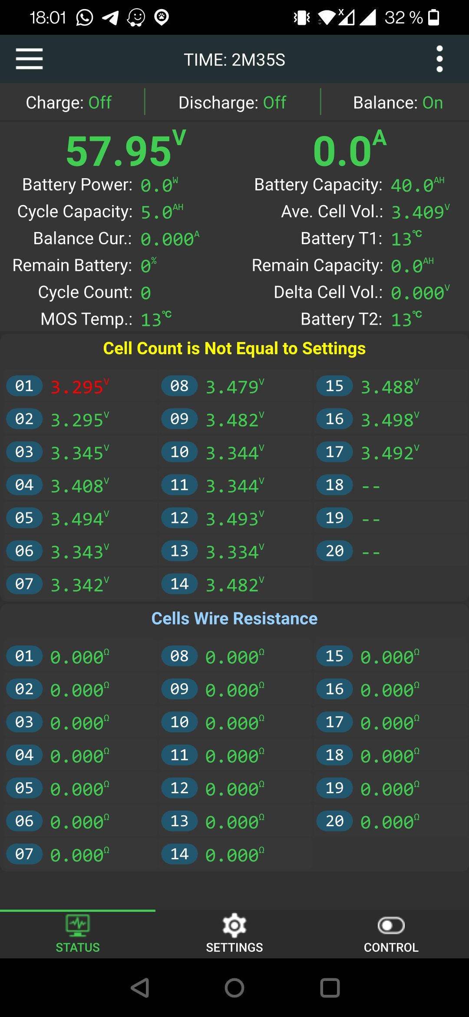Open the three-dot overflow menu
469x1017 pixels.
[439, 59]
